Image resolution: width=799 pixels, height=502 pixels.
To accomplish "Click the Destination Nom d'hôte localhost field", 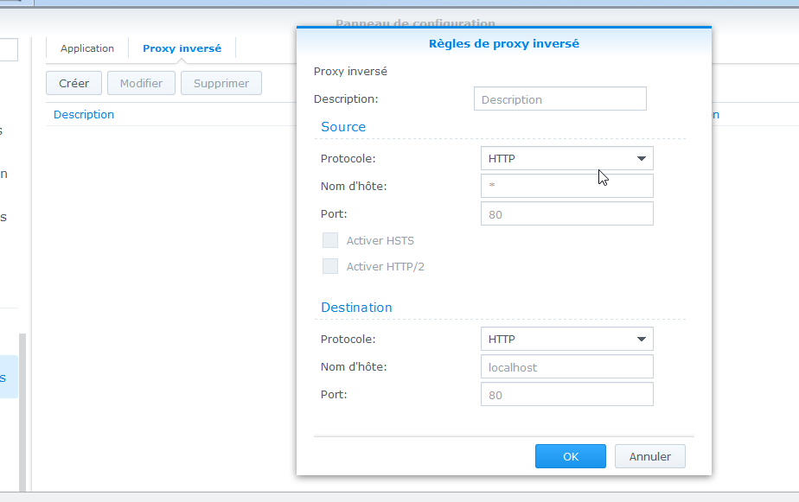I will (x=566, y=367).
